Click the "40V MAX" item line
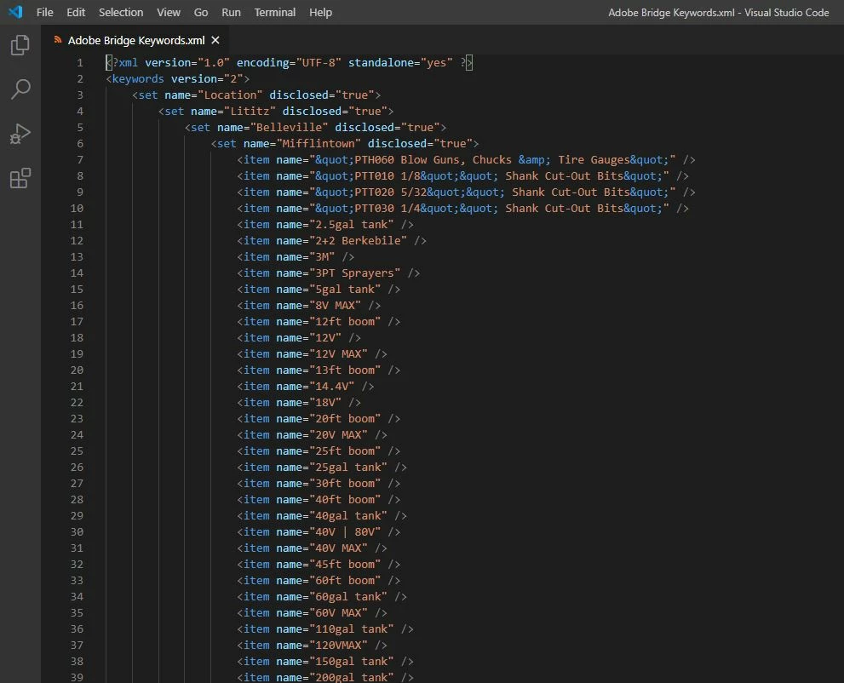Image resolution: width=844 pixels, height=683 pixels. [313, 548]
